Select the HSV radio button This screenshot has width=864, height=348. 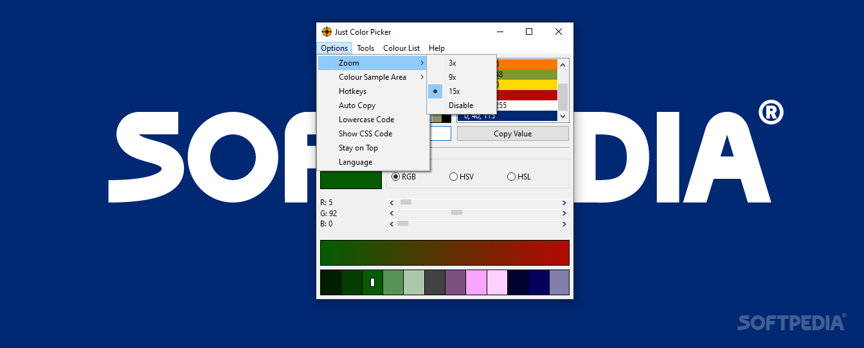click(462, 176)
